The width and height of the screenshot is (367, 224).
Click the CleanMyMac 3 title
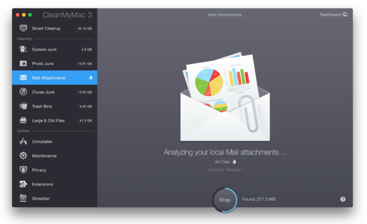point(67,15)
